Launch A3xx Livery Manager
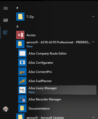Screen dimensions: 98x119 point(57,90)
